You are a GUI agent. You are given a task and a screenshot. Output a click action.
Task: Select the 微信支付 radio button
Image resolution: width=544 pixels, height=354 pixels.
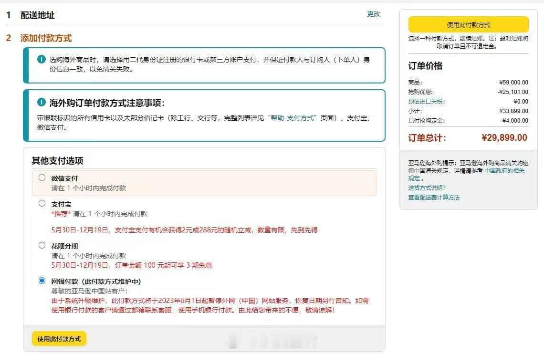pos(42,177)
